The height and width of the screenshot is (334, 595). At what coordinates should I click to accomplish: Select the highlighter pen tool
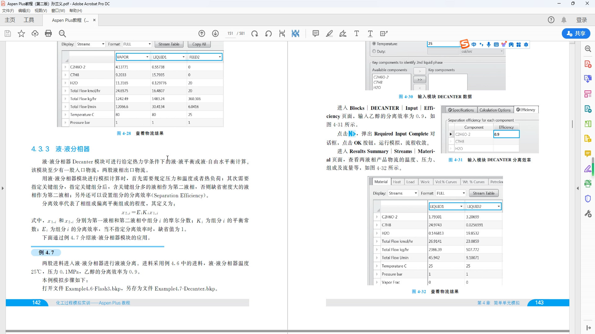click(x=329, y=33)
